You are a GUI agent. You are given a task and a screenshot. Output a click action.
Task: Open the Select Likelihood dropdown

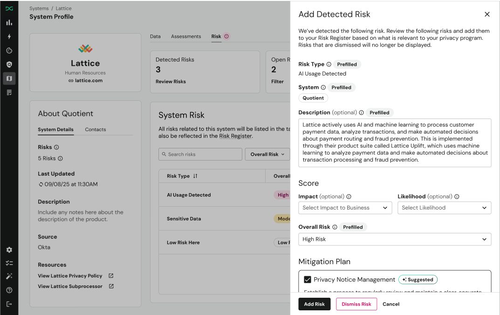[444, 208]
